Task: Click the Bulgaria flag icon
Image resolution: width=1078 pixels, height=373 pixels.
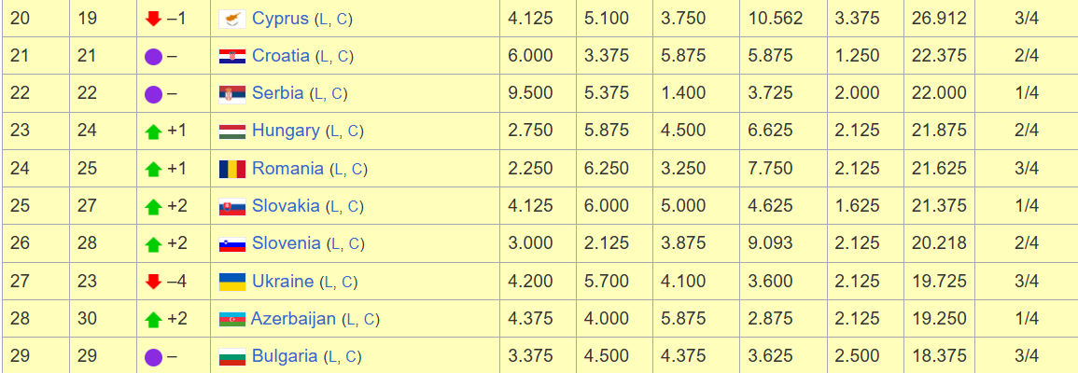Action: (x=231, y=356)
